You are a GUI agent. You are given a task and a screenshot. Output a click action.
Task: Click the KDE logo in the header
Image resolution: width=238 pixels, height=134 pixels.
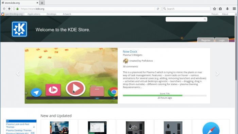(x=19, y=29)
